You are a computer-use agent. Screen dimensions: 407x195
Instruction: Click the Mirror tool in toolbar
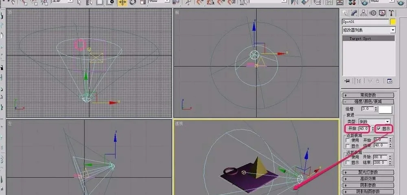click(x=294, y=2)
